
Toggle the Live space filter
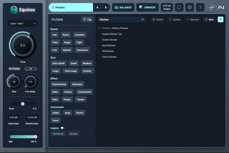pyautogui.click(x=55, y=50)
